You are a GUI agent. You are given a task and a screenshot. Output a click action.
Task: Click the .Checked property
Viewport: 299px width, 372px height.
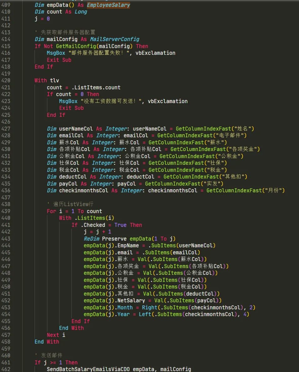93,225
